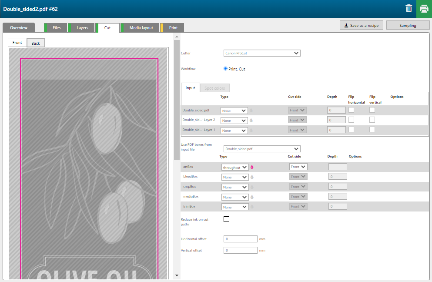Expand the Use PDF boxes input file dropdown
Viewport: 432px width, 282px height.
click(262, 149)
